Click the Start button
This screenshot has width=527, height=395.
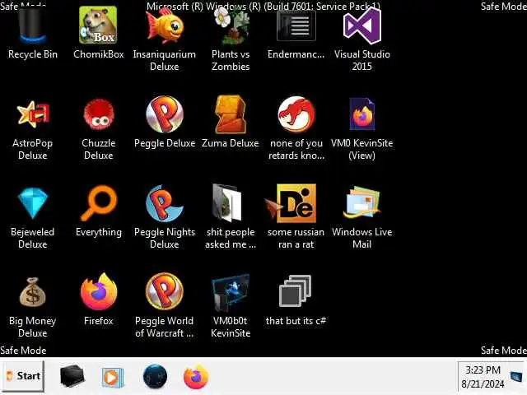(x=24, y=376)
